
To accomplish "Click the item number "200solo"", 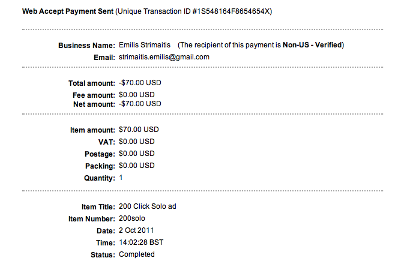I will pos(132,218).
